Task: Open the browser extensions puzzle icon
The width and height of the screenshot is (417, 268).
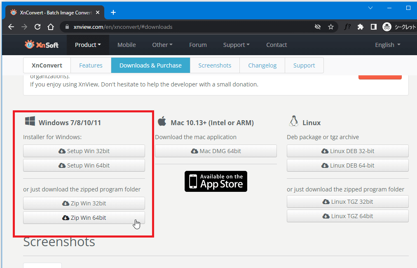Action: [361, 27]
